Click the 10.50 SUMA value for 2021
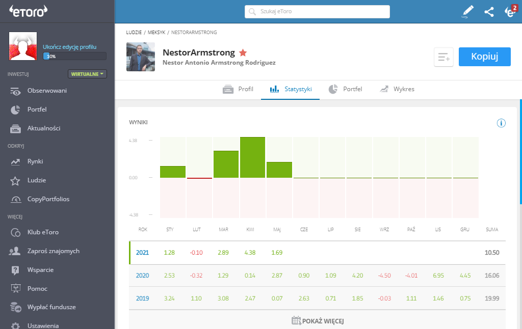 tap(492, 253)
